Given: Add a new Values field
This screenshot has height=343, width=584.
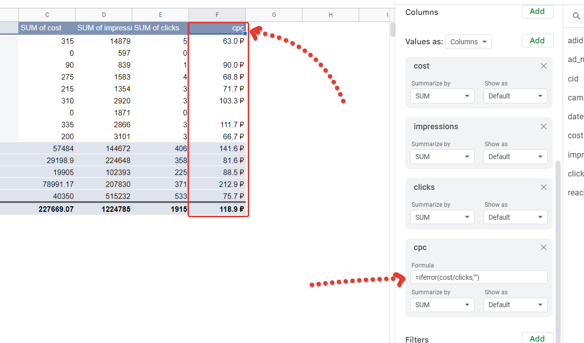Looking at the screenshot, I should coord(537,41).
